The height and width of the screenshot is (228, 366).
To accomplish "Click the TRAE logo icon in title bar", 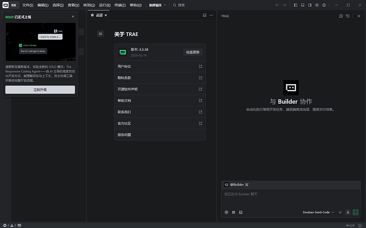I will point(6,5).
